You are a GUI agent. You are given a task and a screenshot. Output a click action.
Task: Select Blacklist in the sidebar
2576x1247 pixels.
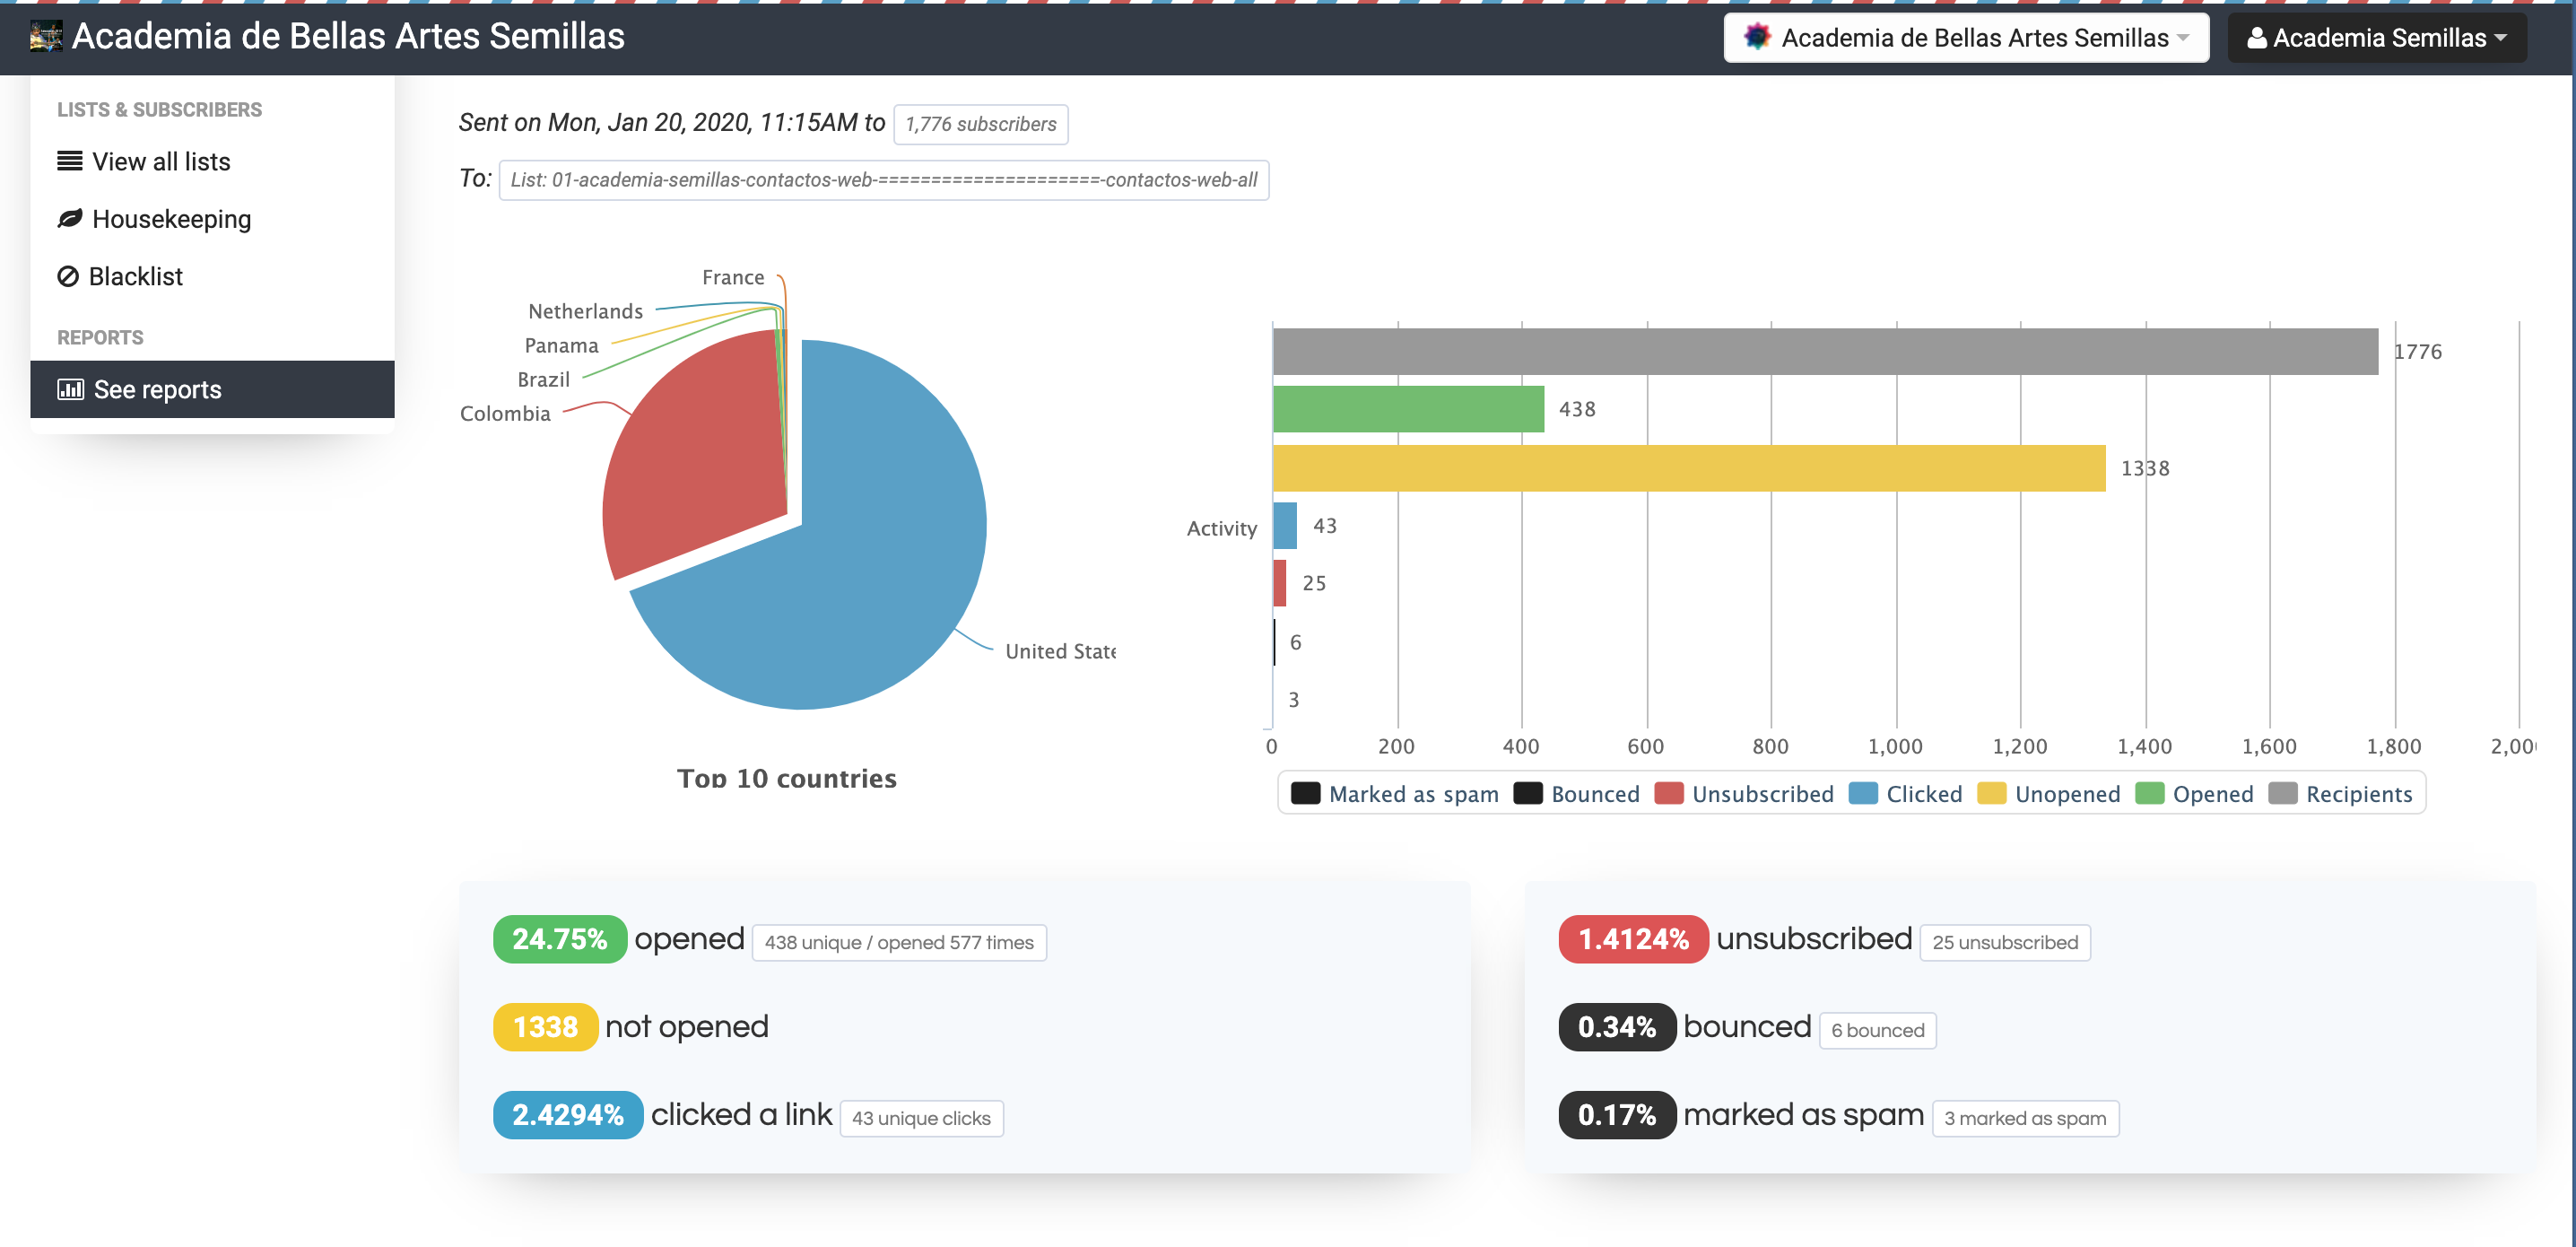[x=136, y=277]
